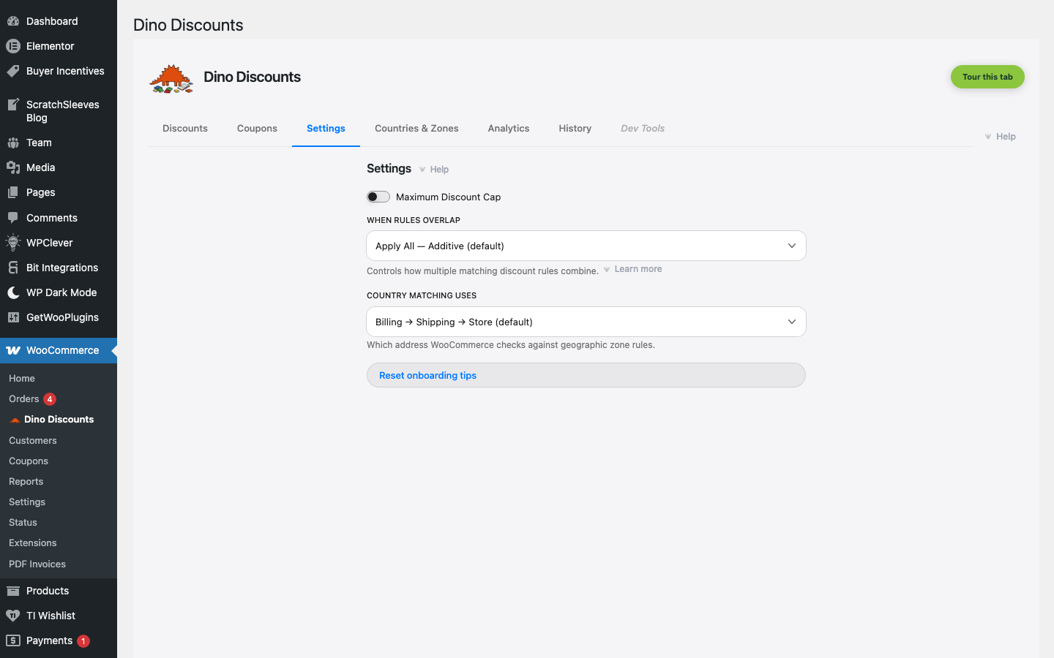Click the Payments dollar icon

[13, 640]
